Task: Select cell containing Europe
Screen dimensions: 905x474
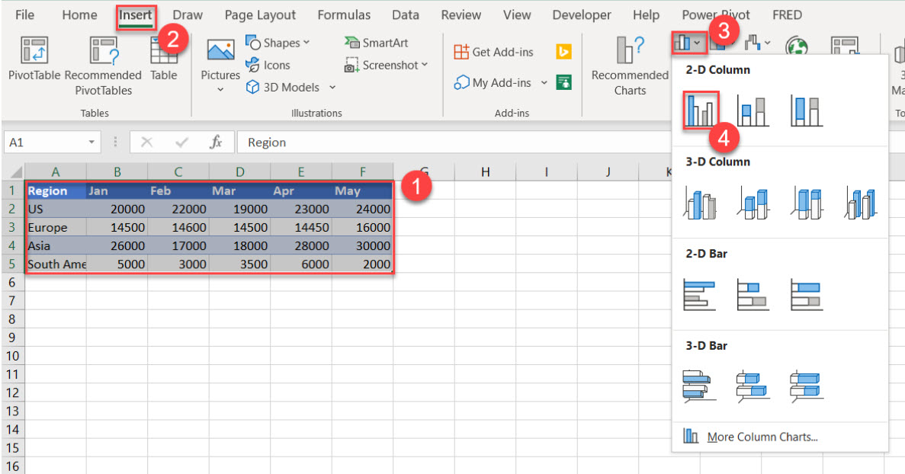Action: coord(56,227)
